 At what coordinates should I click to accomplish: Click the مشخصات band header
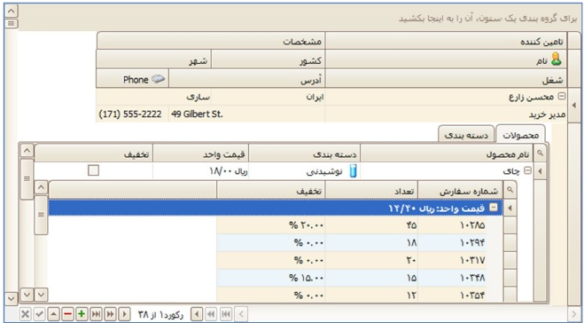pyautogui.click(x=211, y=41)
